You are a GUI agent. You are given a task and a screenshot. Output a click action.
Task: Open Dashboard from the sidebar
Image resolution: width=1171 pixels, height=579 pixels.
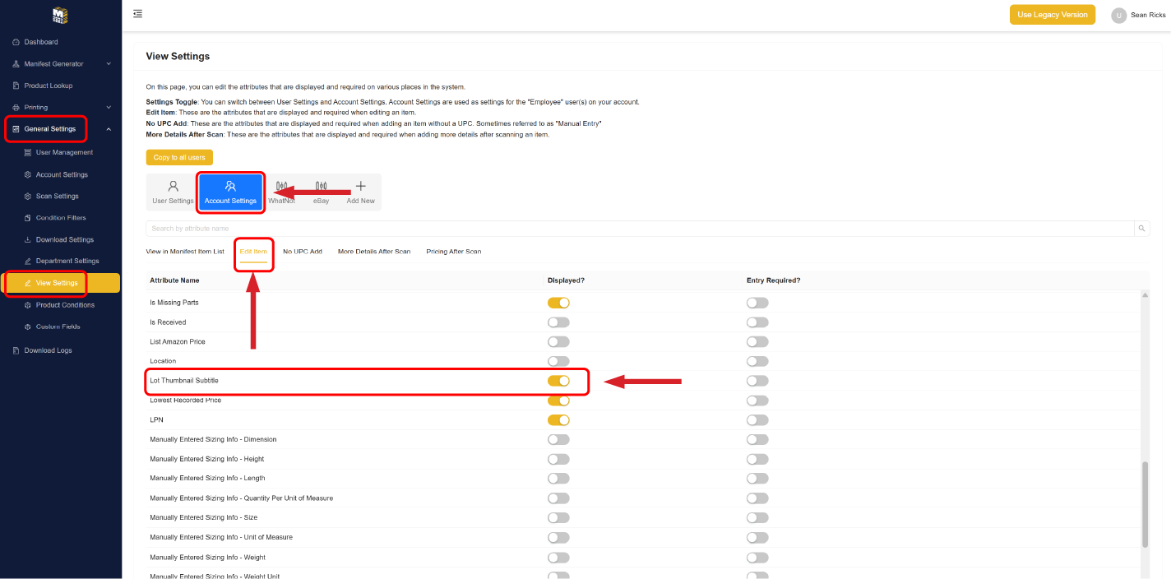coord(41,42)
